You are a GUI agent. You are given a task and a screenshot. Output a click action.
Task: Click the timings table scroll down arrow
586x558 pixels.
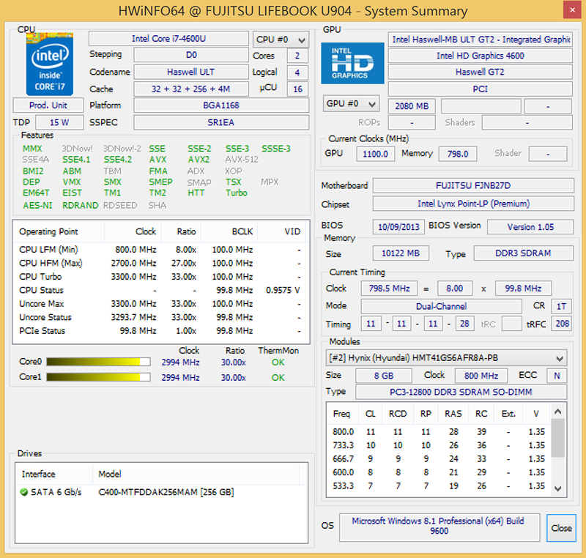(x=557, y=488)
